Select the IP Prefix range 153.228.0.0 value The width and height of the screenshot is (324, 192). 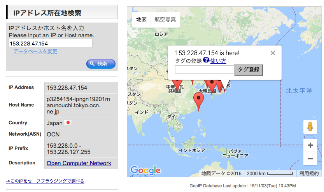click(x=68, y=149)
